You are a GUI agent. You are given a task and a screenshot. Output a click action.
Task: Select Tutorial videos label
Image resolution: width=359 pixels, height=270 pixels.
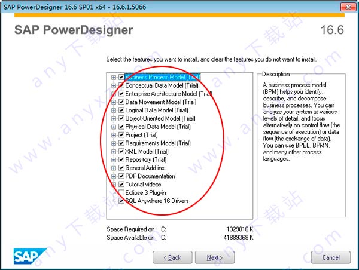point(143,185)
